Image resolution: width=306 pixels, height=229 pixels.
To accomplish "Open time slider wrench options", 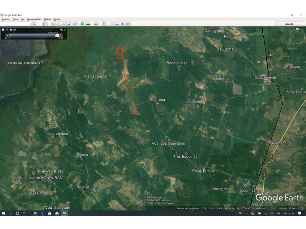I will point(62,30).
